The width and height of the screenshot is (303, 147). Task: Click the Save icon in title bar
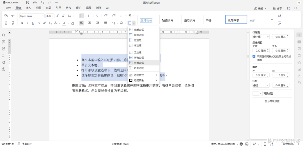28,3
